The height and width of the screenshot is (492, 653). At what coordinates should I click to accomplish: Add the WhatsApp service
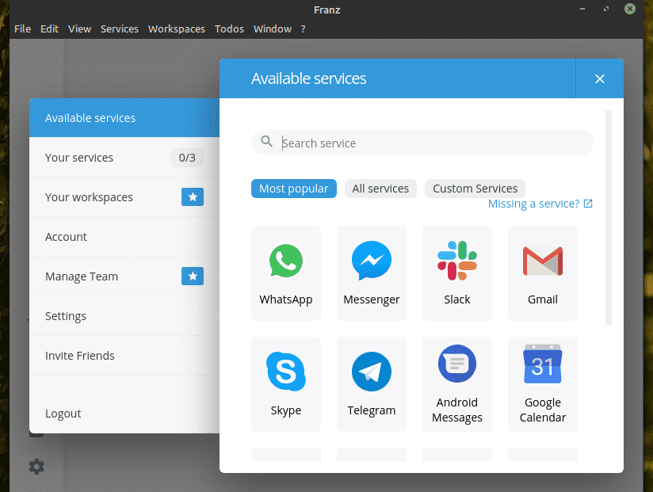coord(285,273)
